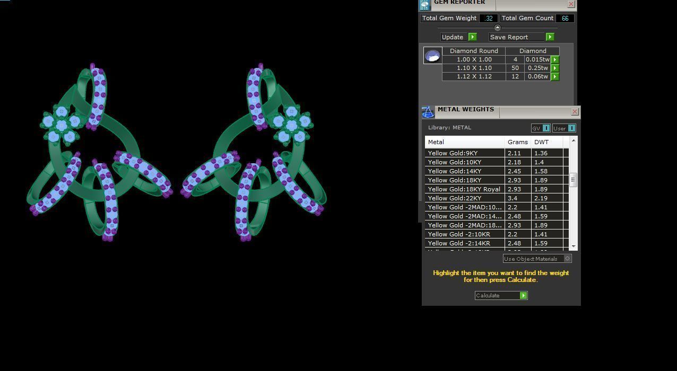Toggle the User library switch
The image size is (677, 371).
(x=571, y=128)
